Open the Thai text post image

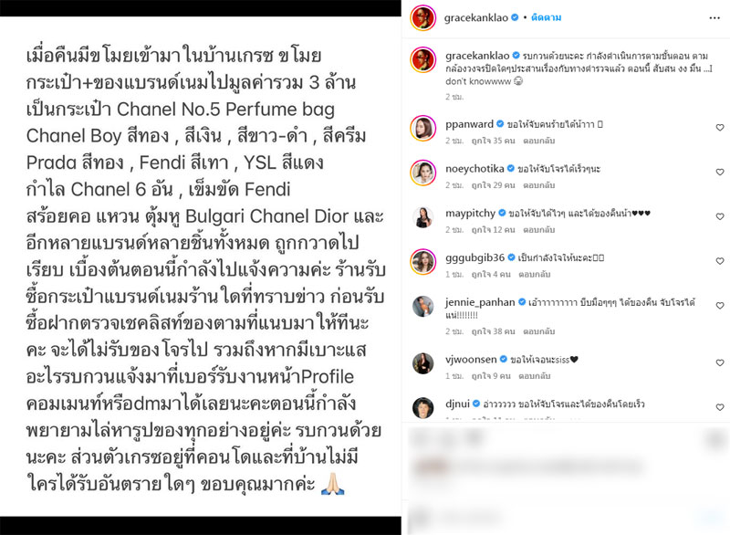[201, 267]
